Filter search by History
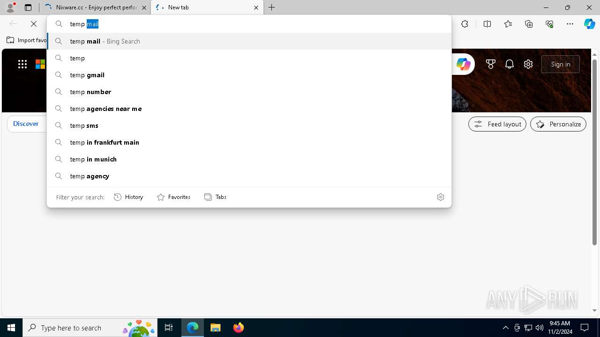 [128, 197]
